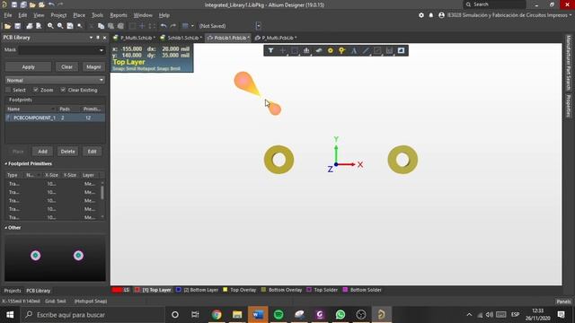Open the Panels button

tap(563, 301)
